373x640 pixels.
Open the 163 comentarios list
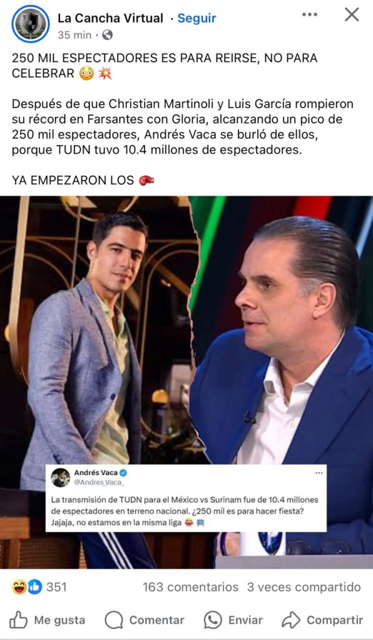coord(190,587)
